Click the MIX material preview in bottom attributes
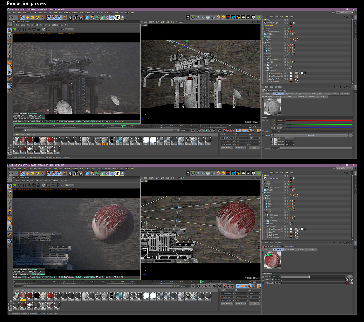The width and height of the screenshot is (364, 322). point(272,260)
